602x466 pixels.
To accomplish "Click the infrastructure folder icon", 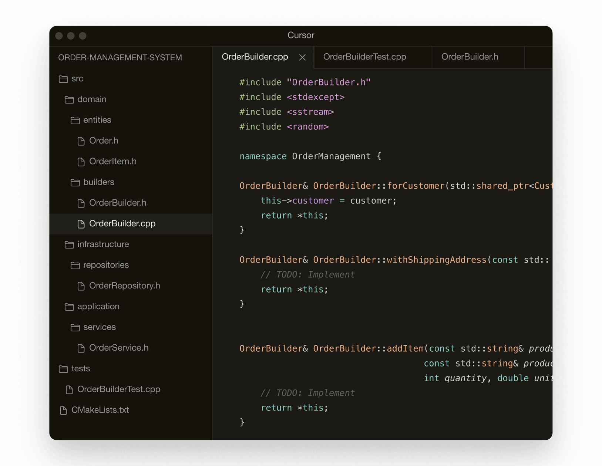I will 69,244.
